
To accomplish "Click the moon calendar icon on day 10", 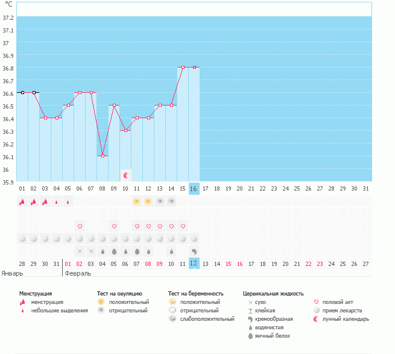I will tap(125, 175).
